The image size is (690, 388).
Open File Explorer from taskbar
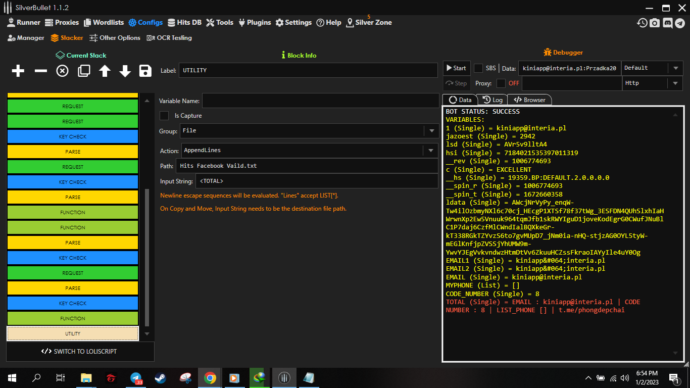pyautogui.click(x=86, y=377)
